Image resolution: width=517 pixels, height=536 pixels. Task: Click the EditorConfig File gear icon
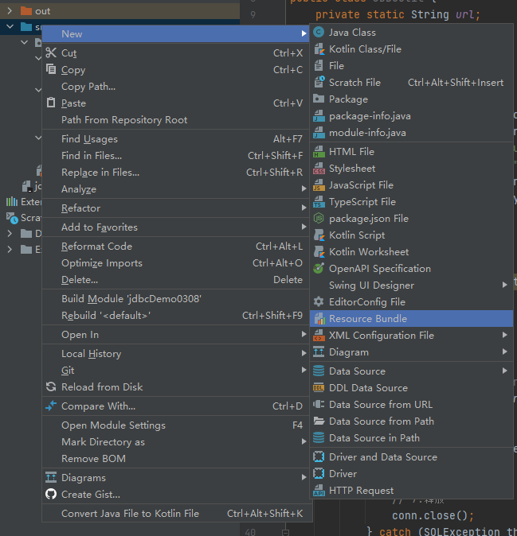click(x=319, y=301)
